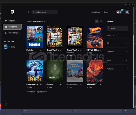
Task: Expand the Platform filter section
Action: [x=117, y=69]
